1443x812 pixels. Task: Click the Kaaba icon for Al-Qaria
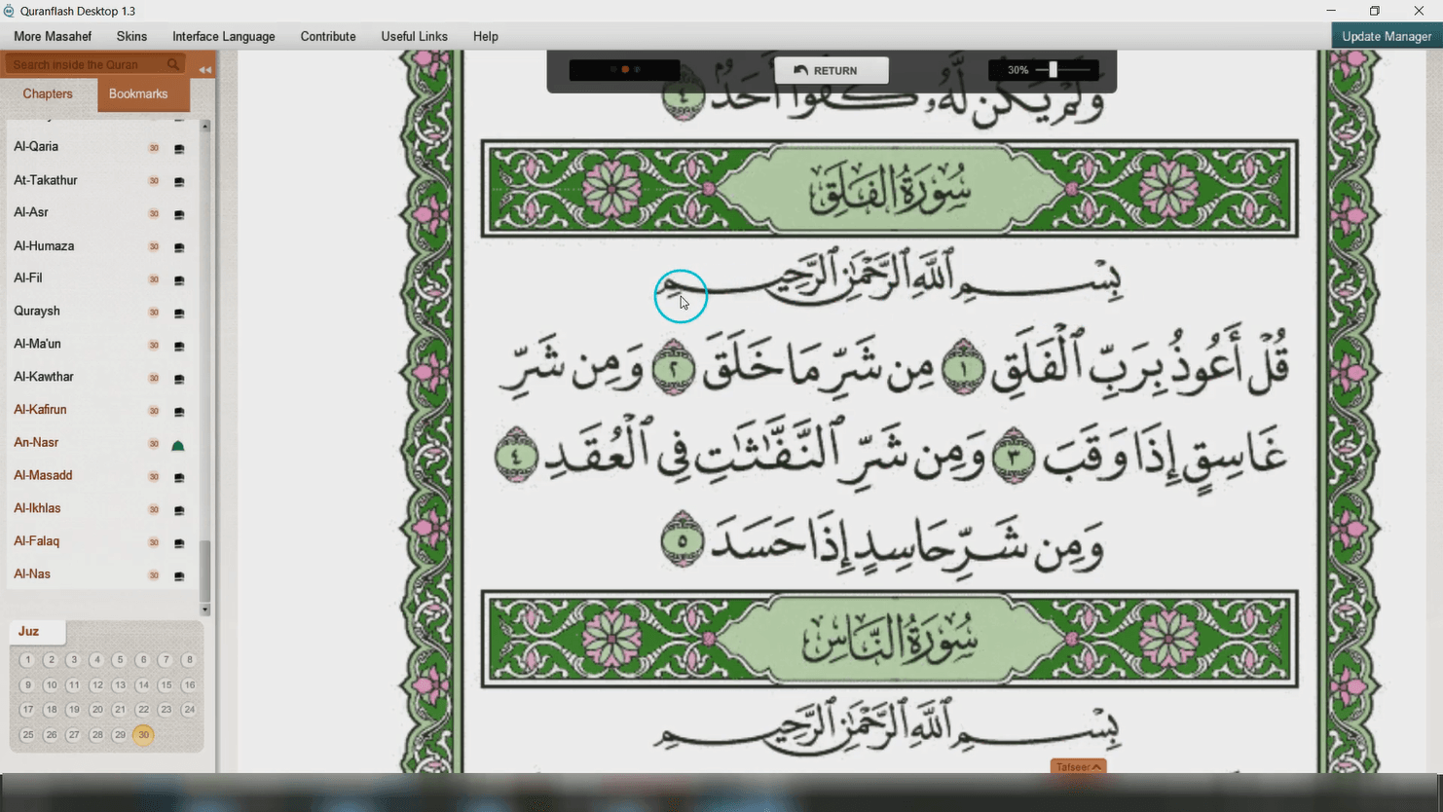[x=179, y=149]
